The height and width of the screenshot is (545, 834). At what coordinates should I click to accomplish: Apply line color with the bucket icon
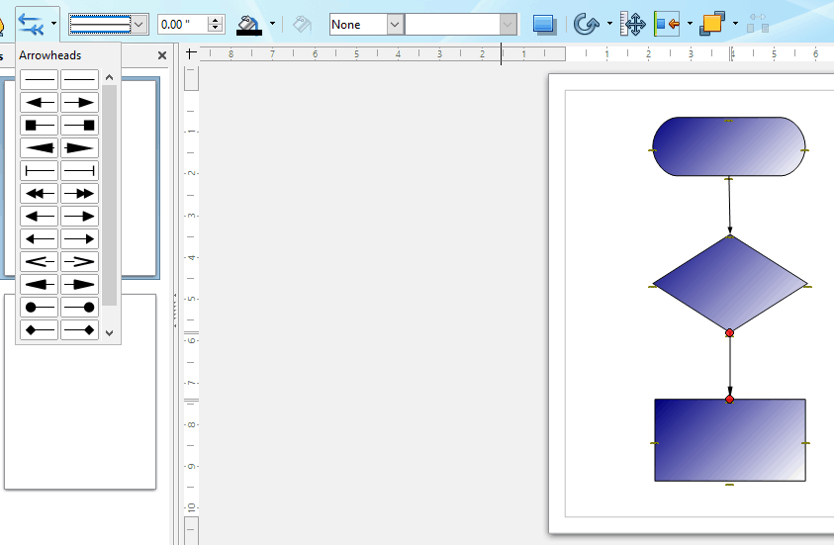pyautogui.click(x=249, y=25)
